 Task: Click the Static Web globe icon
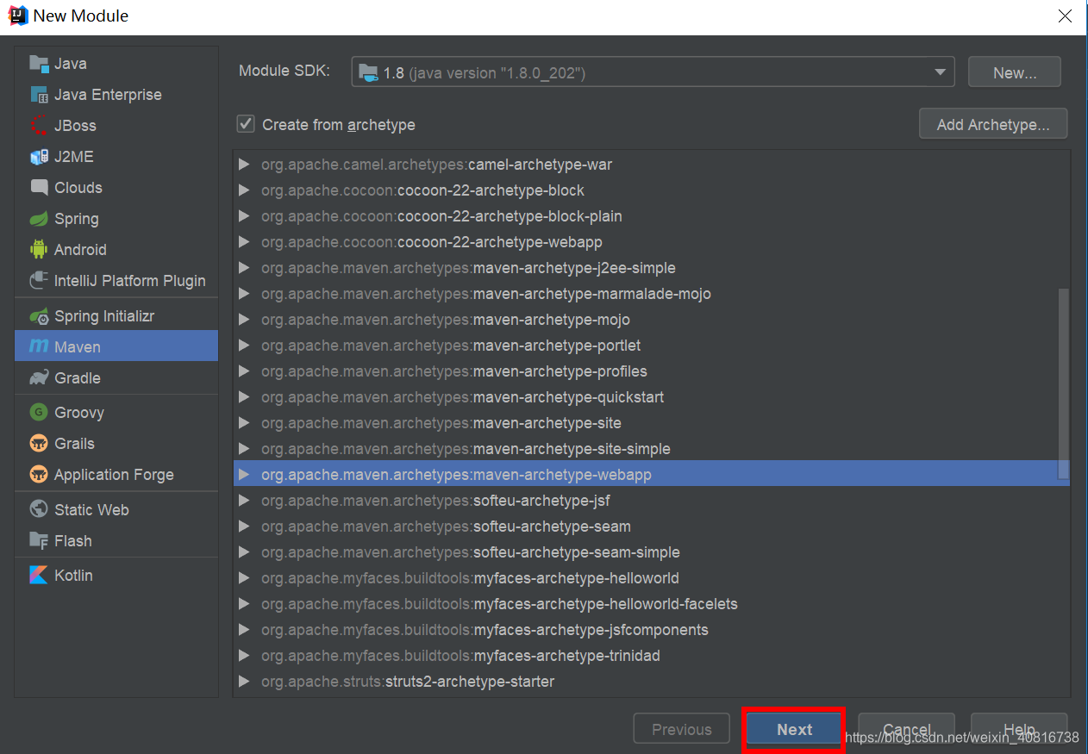pyautogui.click(x=39, y=510)
